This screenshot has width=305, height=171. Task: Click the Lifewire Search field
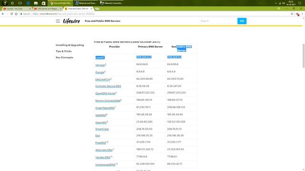(x=218, y=21)
